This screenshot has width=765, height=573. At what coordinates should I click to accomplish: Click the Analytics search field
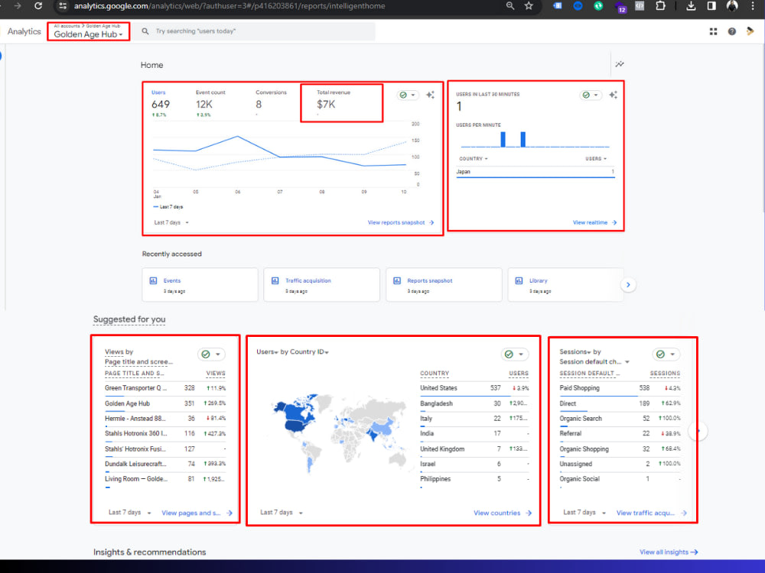tap(256, 31)
